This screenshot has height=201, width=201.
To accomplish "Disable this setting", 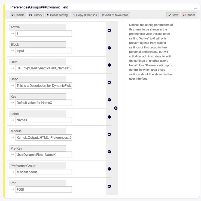I will point(18,15).
